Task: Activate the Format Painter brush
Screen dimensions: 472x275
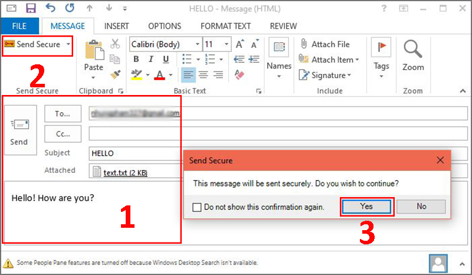Action: [114, 74]
